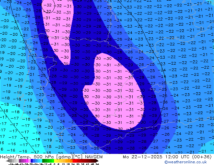Click the "[gdmp]" unit text in title

coord(64,157)
